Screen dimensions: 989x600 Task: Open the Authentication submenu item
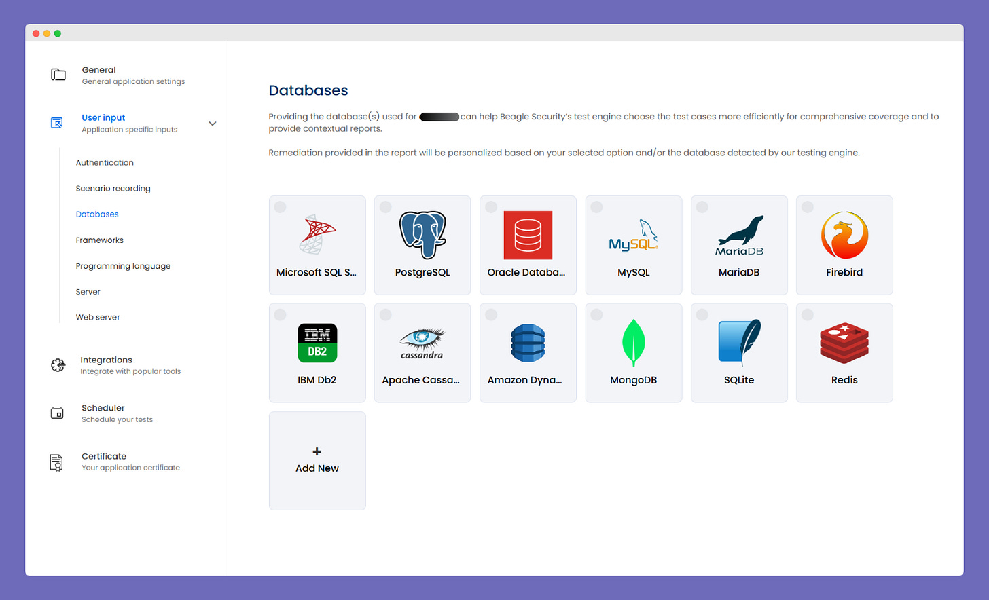pos(105,163)
